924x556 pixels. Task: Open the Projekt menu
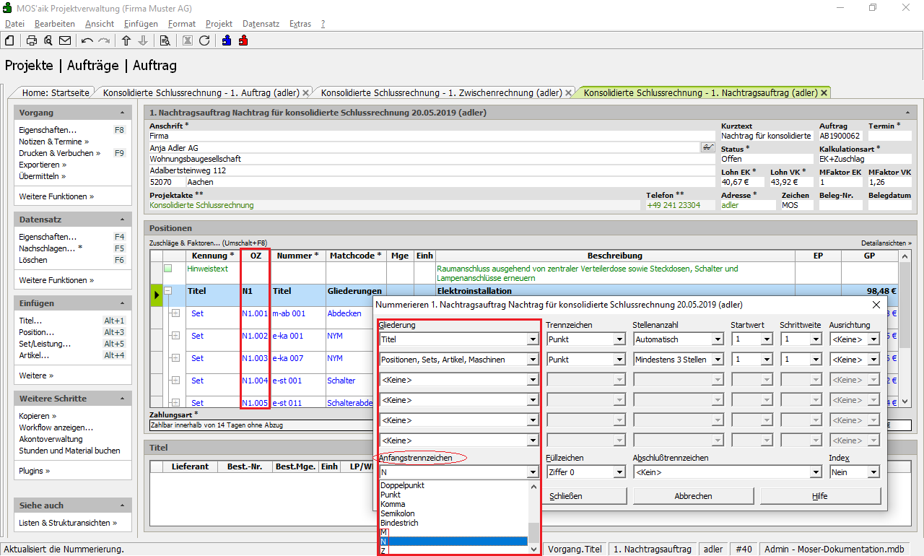coord(219,24)
